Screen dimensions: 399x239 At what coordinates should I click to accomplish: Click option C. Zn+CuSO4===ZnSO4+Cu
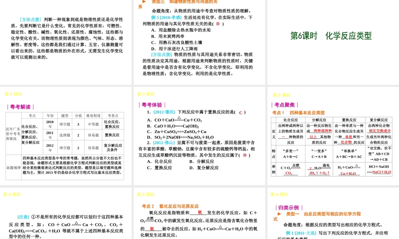177,131
